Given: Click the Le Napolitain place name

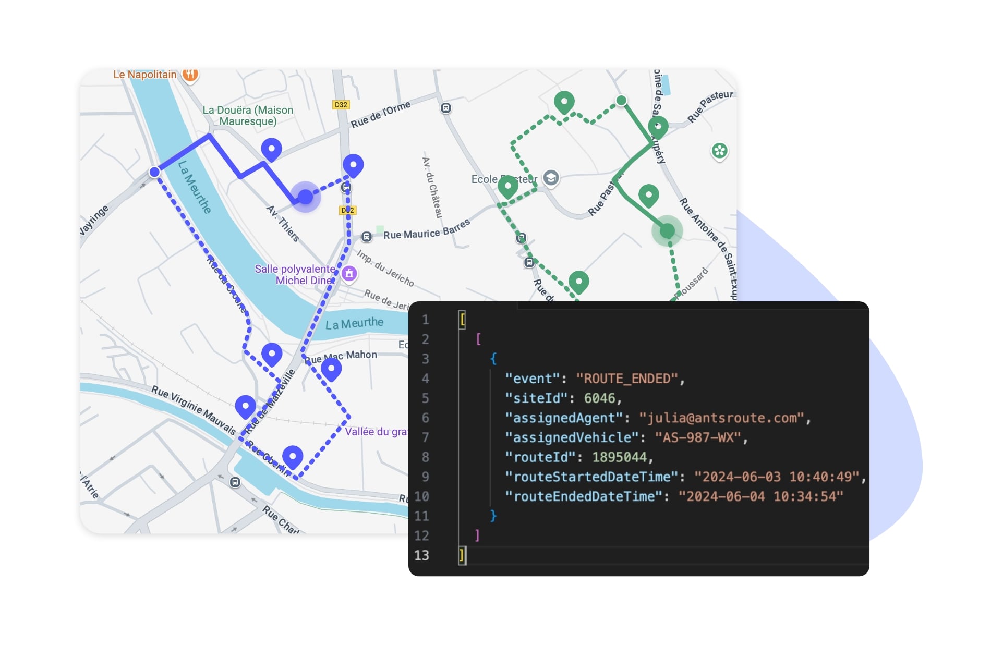Looking at the screenshot, I should 145,75.
